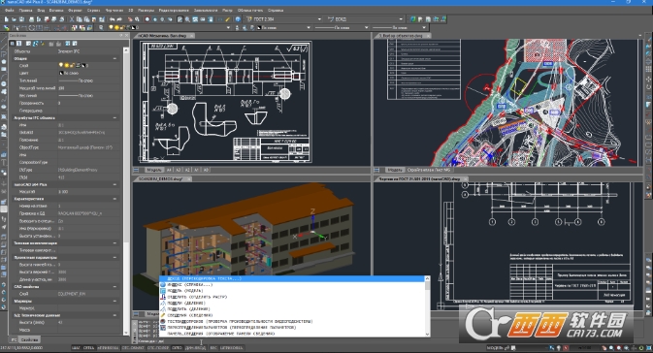Click the Open file folder icon
The height and width of the screenshot is (353, 653).
tap(15, 19)
